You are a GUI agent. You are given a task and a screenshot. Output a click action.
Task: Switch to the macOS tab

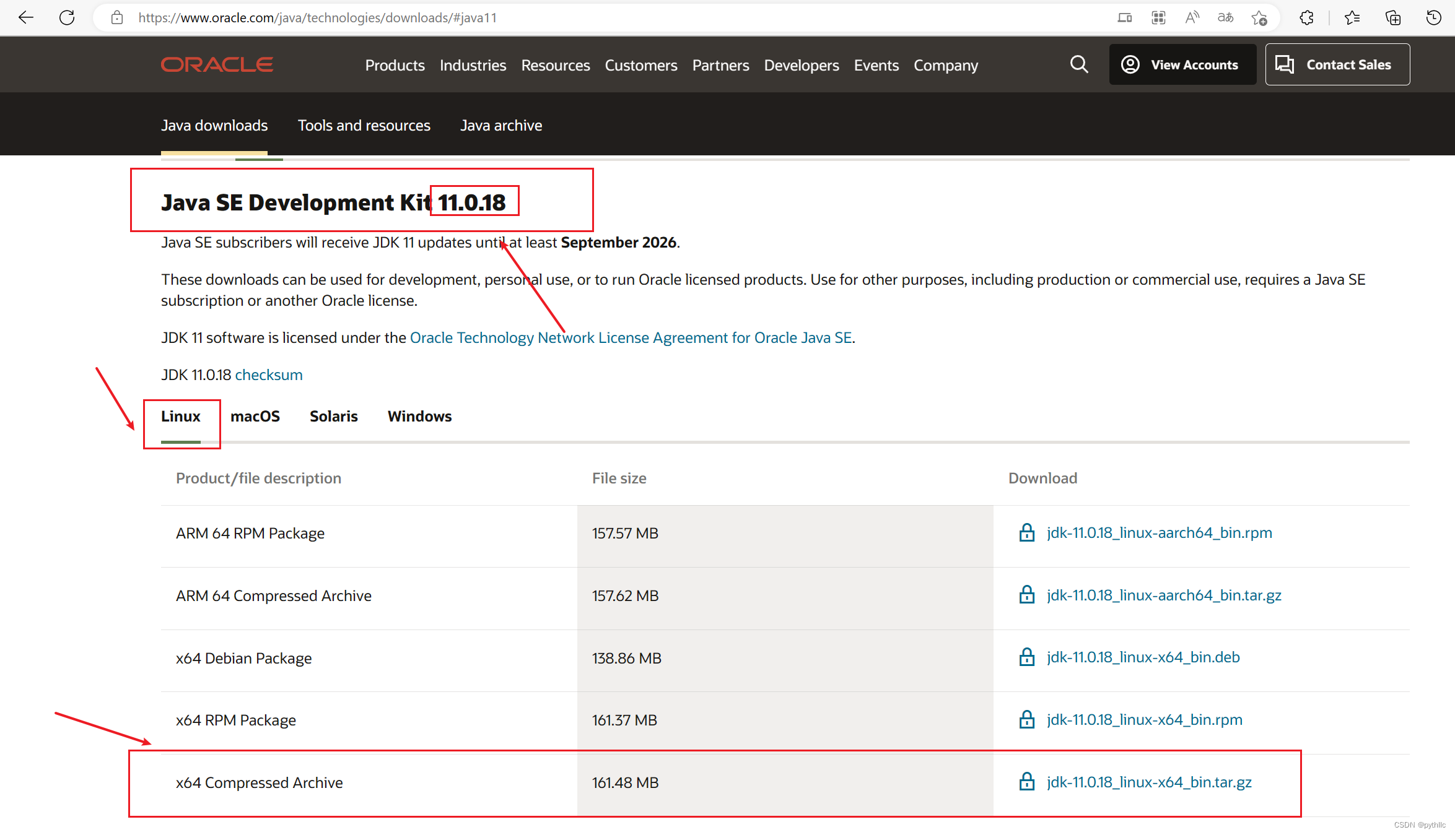point(255,417)
